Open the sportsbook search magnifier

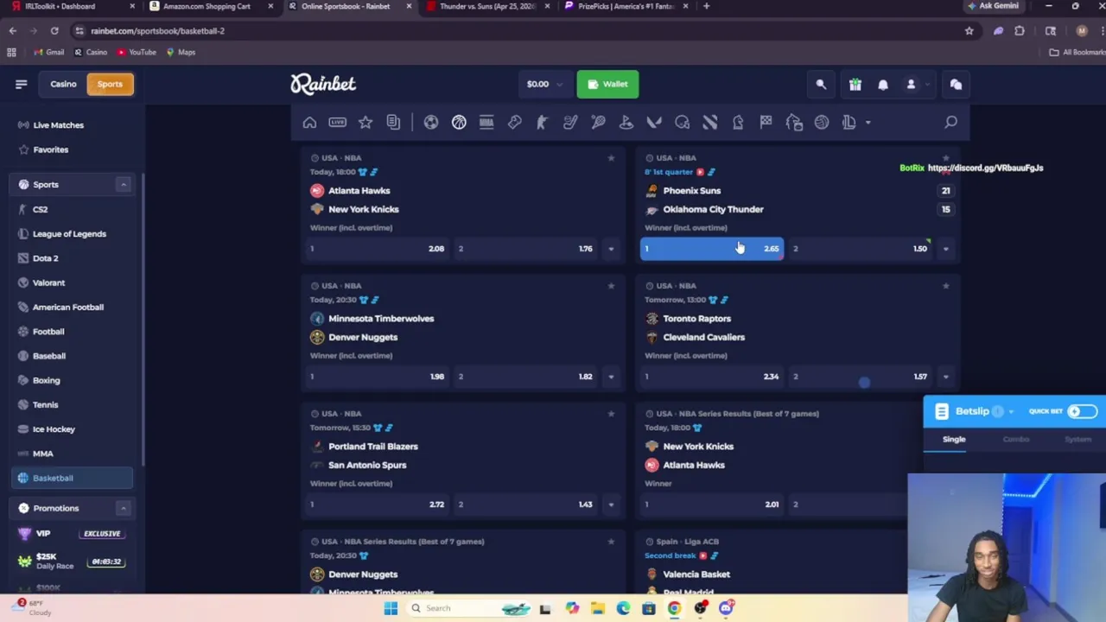click(950, 123)
